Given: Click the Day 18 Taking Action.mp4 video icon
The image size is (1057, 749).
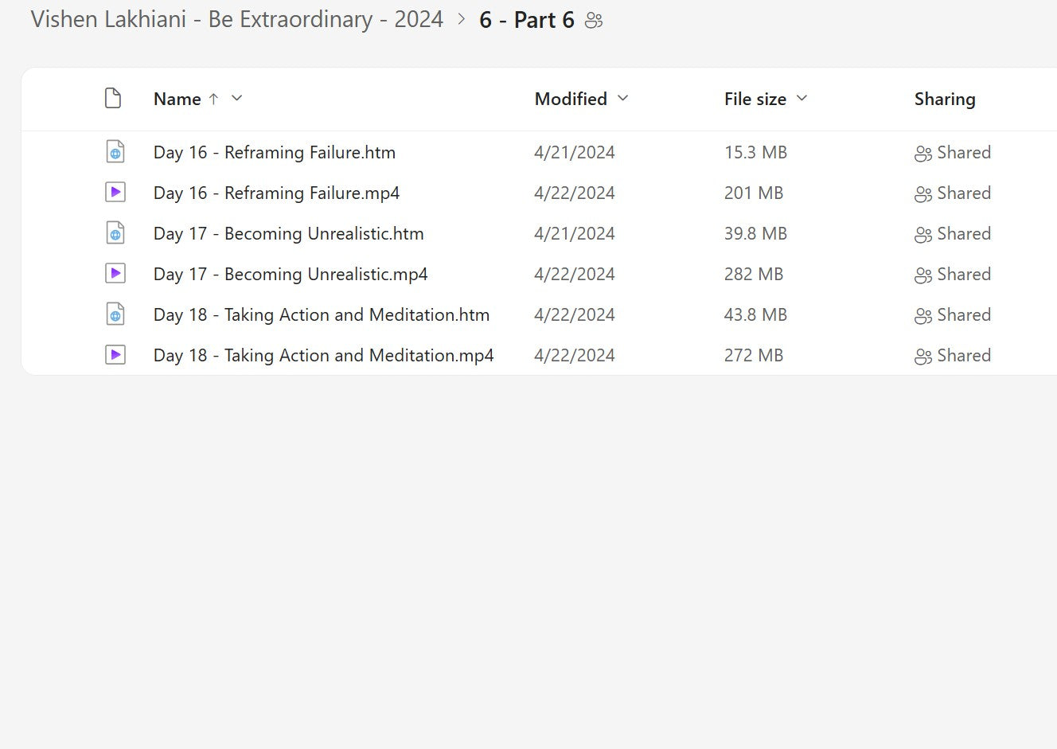Looking at the screenshot, I should pos(115,355).
